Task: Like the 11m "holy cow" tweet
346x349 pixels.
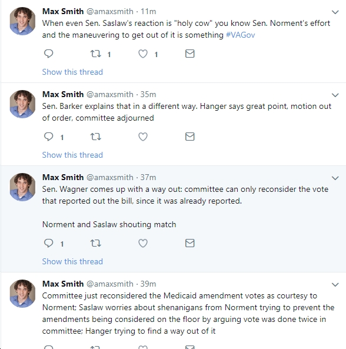Action: coord(143,54)
